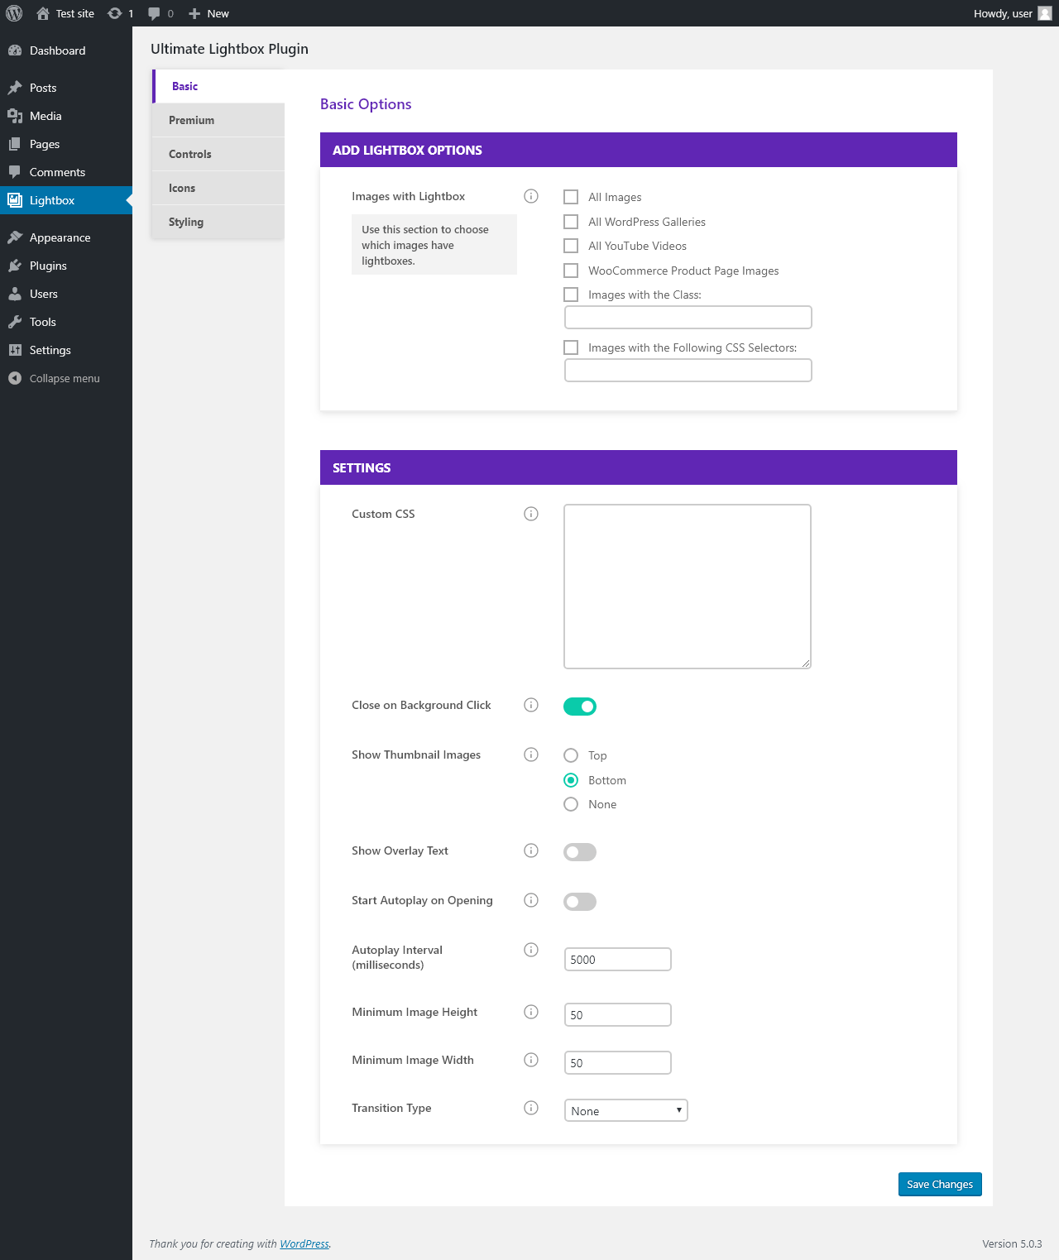
Task: Open the comments bubble icon in admin bar
Action: (x=154, y=14)
